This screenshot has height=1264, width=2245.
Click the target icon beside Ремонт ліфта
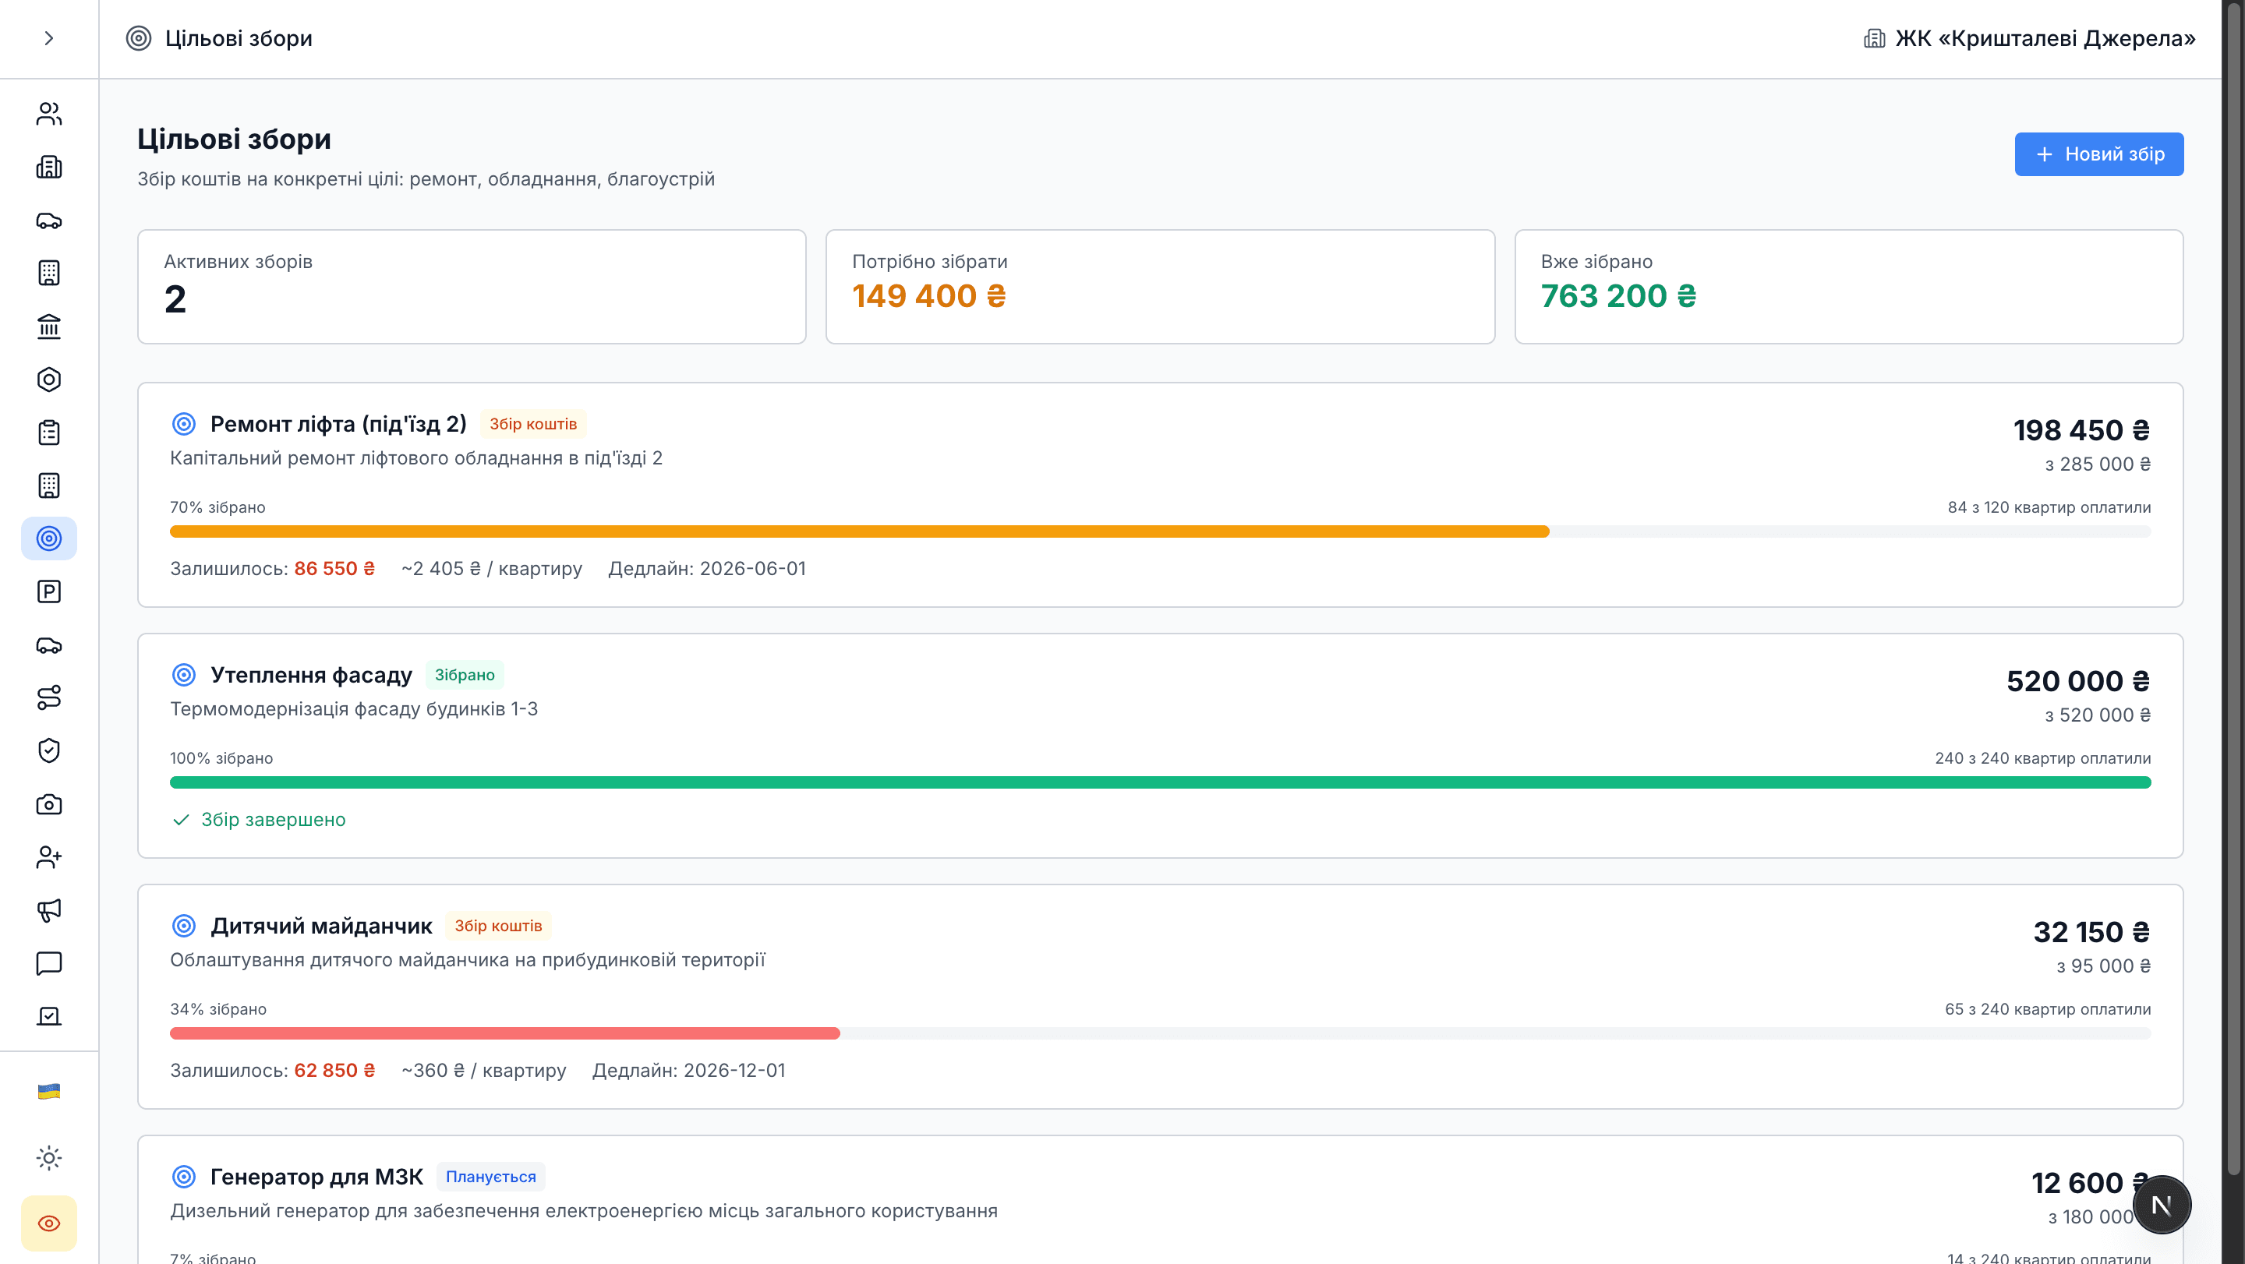184,424
